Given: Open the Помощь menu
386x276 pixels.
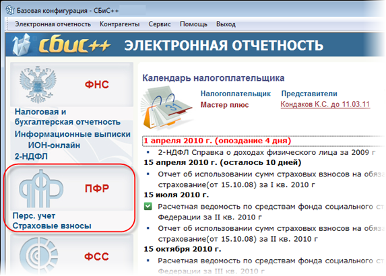Looking at the screenshot, I should 193,24.
